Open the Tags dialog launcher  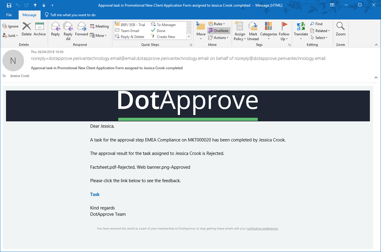289,45
